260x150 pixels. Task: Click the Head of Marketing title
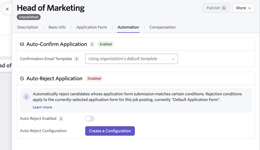click(50, 8)
